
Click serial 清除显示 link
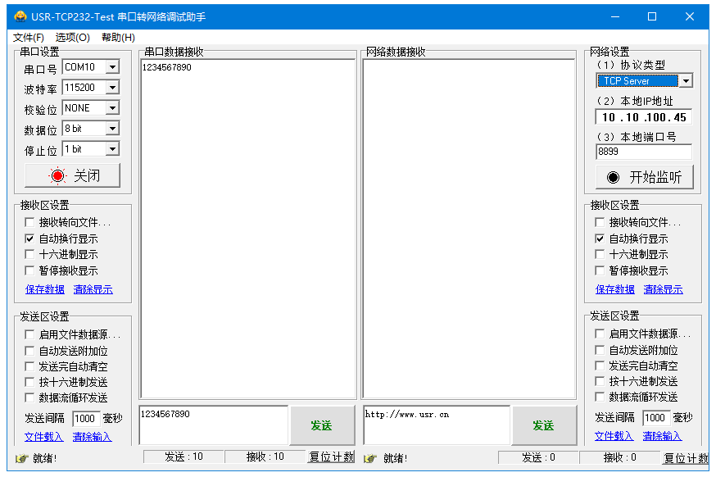[93, 289]
